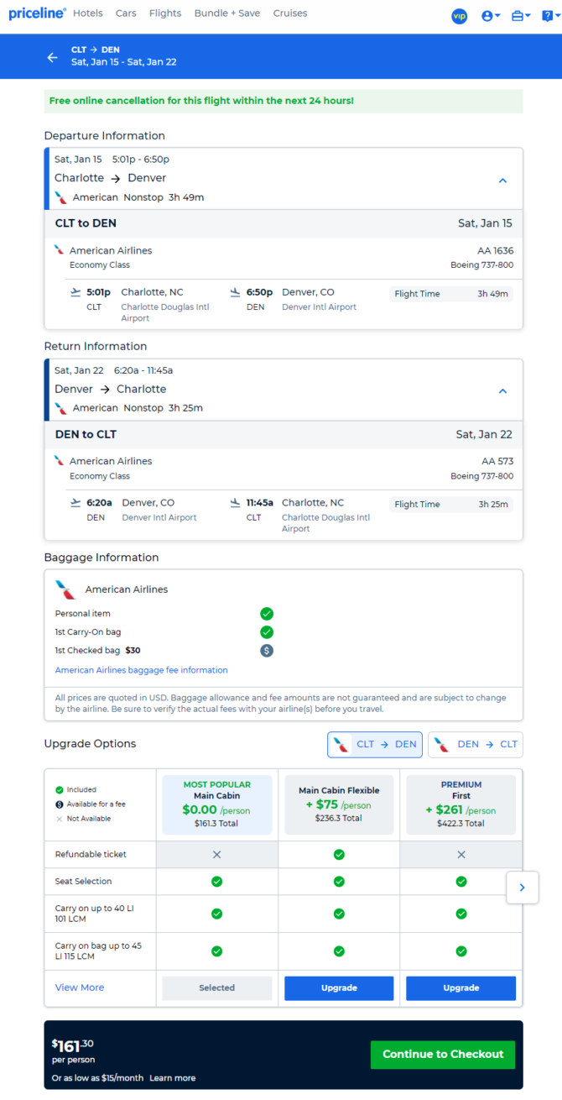Click the departure takeoff plane icon

click(x=77, y=292)
